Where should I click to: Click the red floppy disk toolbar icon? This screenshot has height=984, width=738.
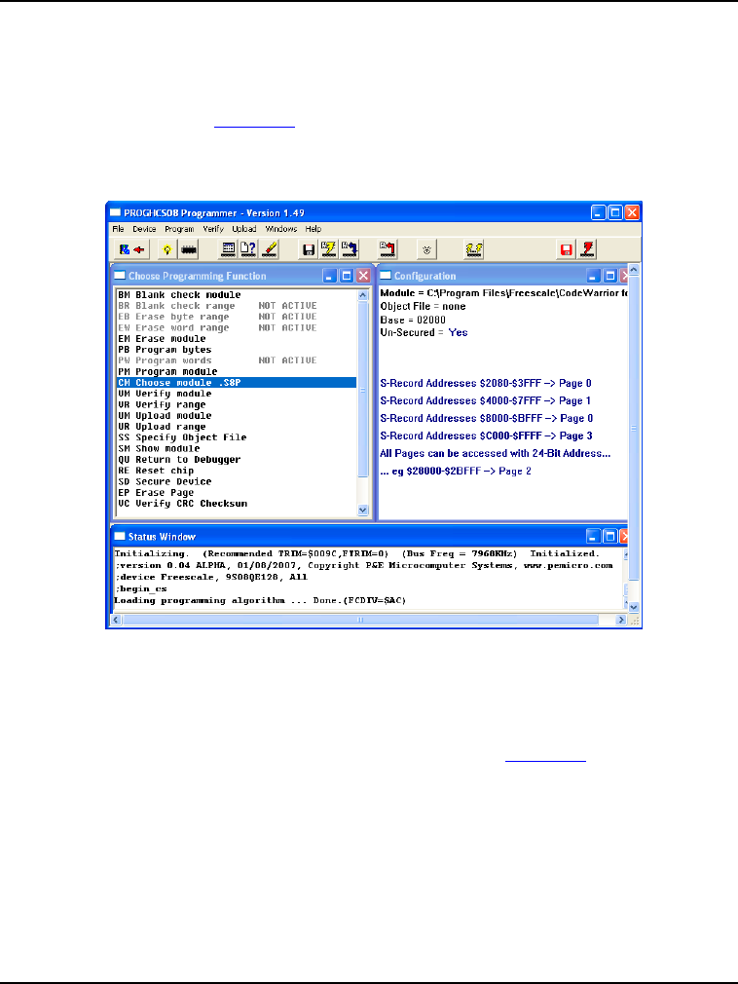567,249
